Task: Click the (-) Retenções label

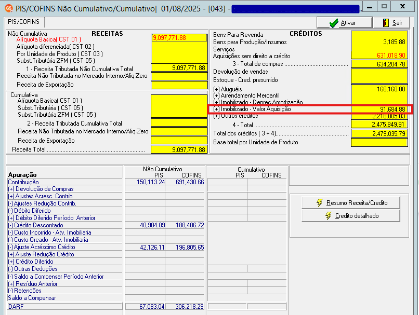Action: (x=24, y=291)
